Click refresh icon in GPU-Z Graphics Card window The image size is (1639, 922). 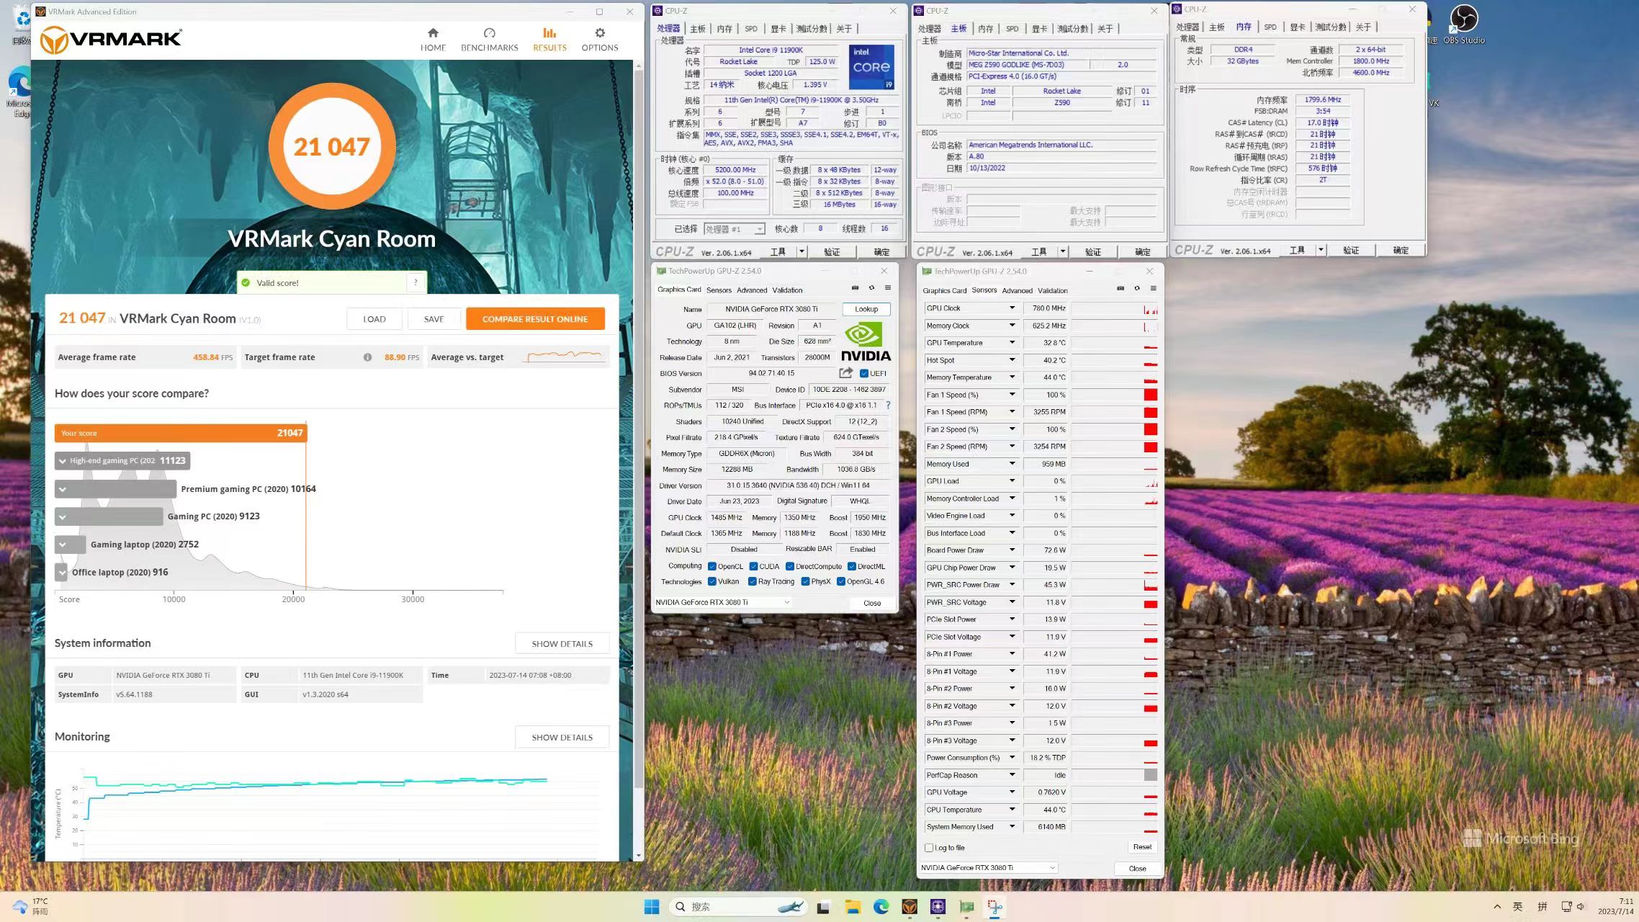coord(871,288)
